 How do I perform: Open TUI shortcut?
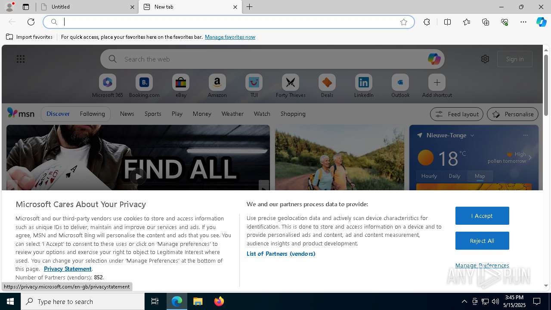254,86
